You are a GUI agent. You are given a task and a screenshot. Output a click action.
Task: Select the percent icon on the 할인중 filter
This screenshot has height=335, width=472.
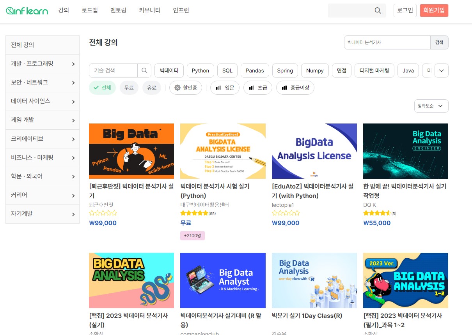(177, 88)
